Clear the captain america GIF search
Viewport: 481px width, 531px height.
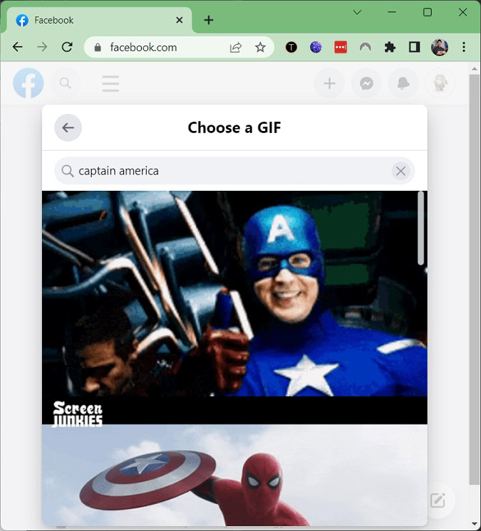(x=400, y=171)
